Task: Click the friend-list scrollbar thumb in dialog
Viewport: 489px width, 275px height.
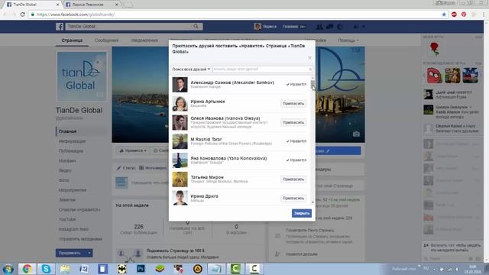Action: pos(313,85)
